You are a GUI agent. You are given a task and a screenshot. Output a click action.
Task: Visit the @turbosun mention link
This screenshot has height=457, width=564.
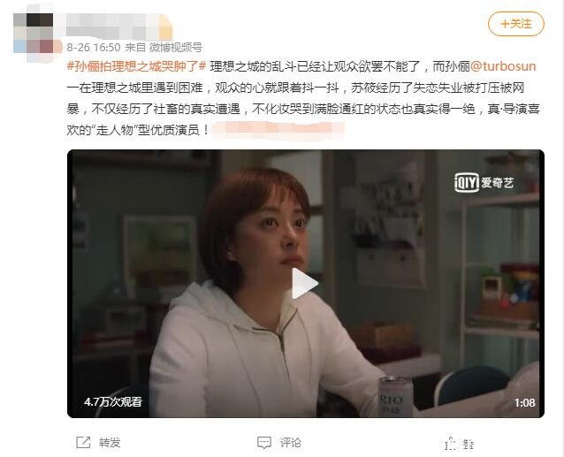tap(503, 66)
